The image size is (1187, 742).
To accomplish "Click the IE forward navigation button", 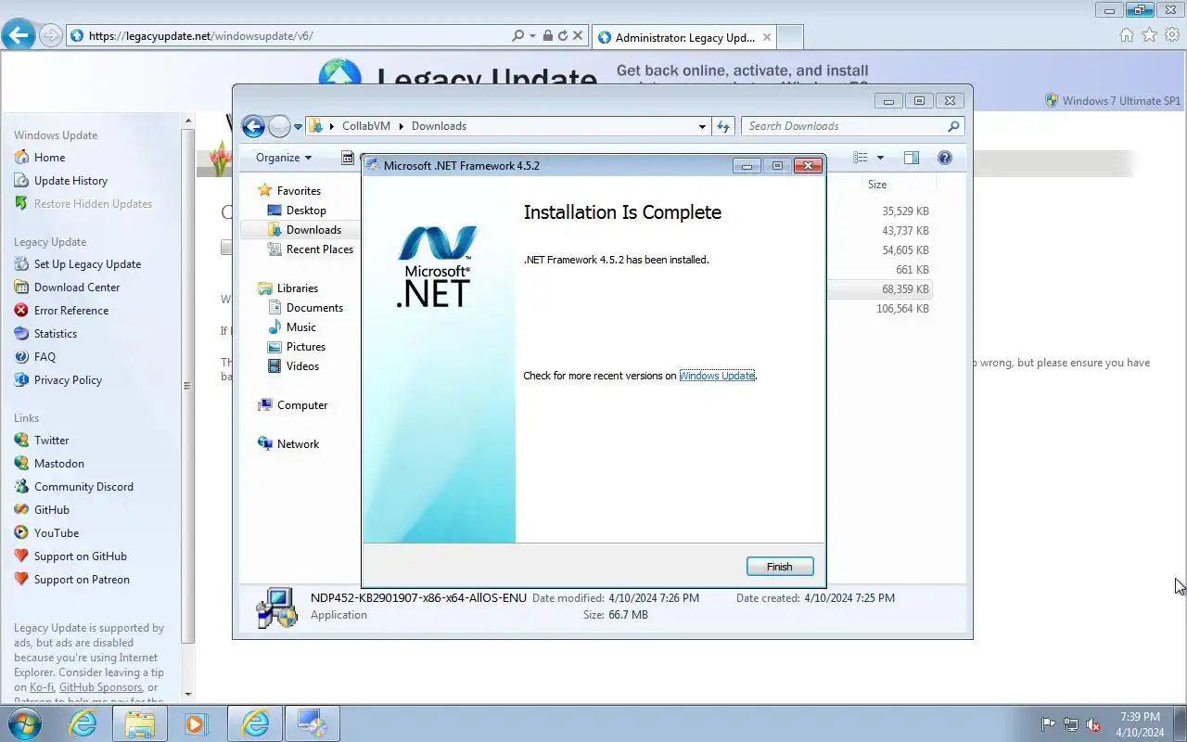I will point(51,36).
